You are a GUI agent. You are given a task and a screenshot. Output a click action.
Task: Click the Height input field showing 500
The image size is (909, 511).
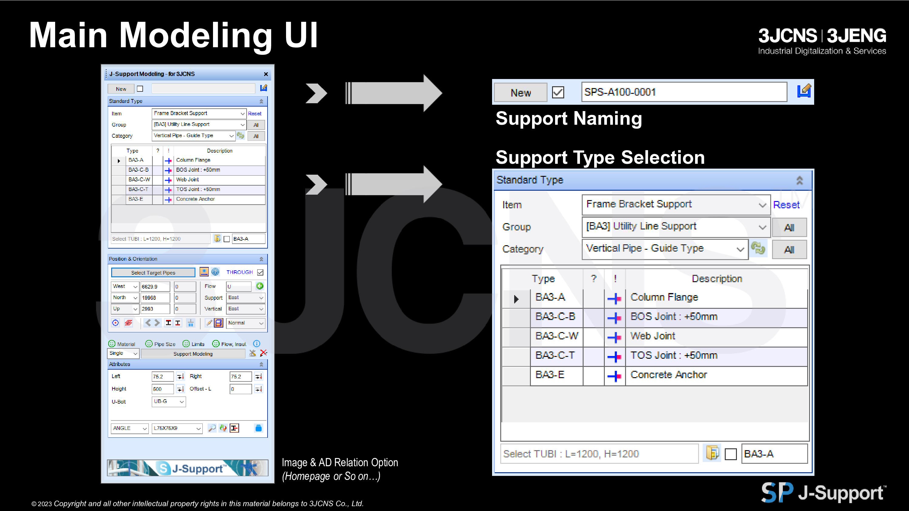(x=163, y=389)
